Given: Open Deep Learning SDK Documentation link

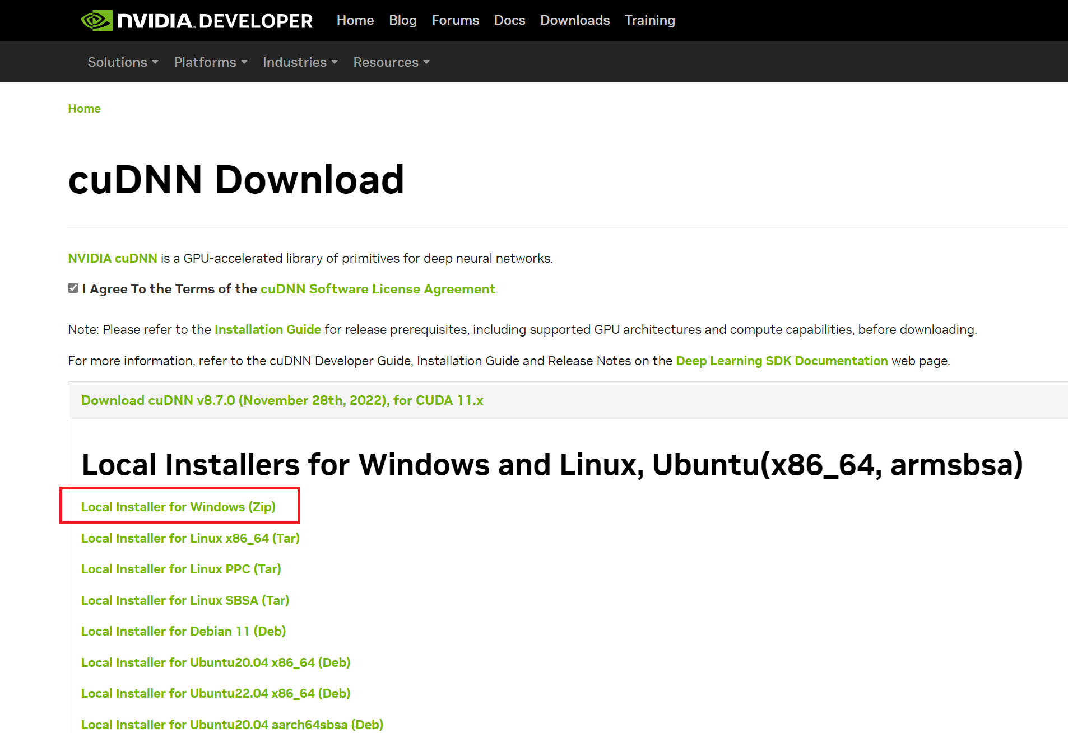Looking at the screenshot, I should pyautogui.click(x=782, y=361).
